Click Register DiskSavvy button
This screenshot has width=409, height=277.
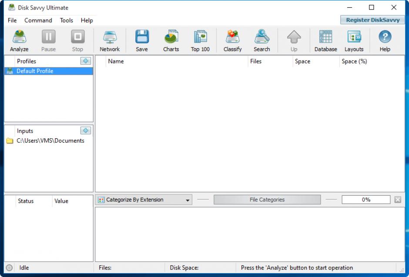point(372,20)
